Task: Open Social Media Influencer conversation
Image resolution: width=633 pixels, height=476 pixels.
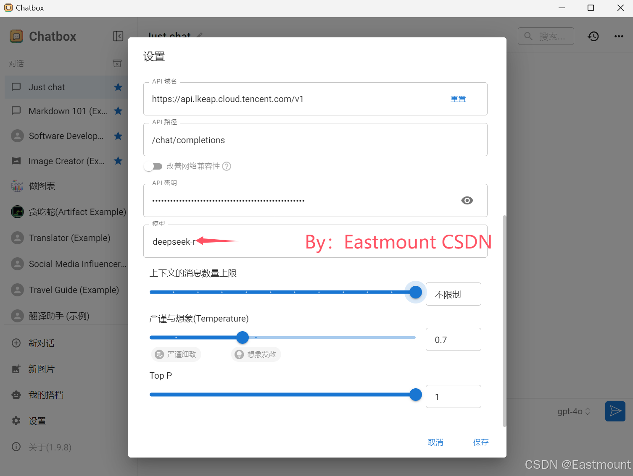Action: click(x=66, y=264)
